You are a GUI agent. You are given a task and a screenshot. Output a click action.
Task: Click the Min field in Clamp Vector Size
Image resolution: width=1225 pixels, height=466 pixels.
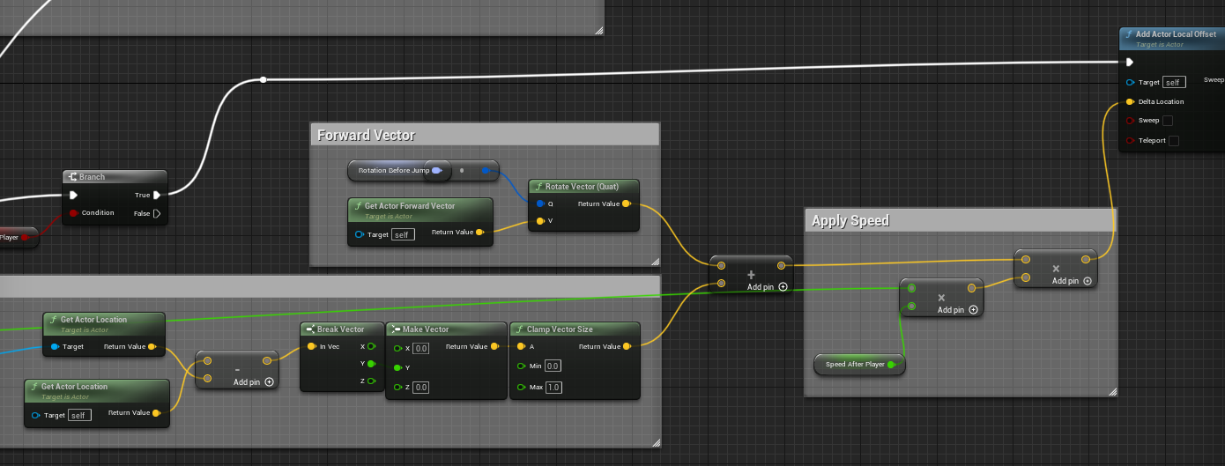click(x=553, y=366)
